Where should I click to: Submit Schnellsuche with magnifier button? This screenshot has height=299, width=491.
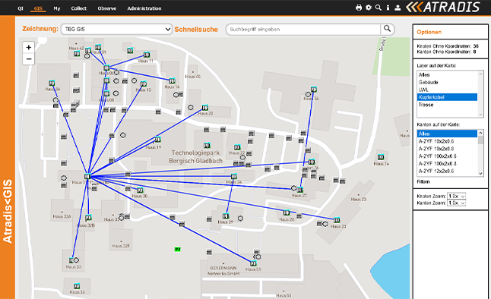[x=388, y=29]
